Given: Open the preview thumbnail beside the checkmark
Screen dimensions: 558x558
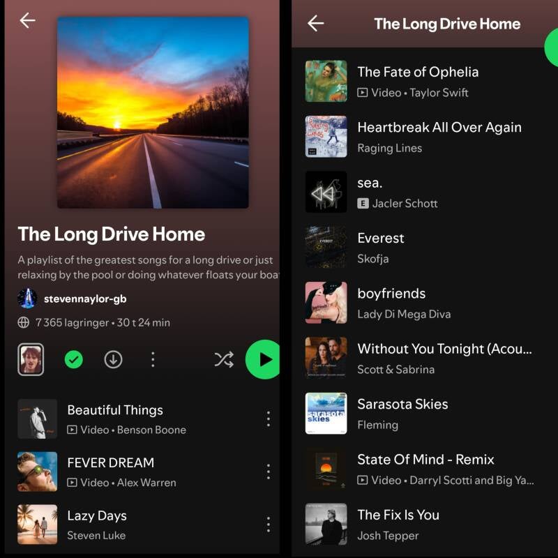Looking at the screenshot, I should (31, 359).
